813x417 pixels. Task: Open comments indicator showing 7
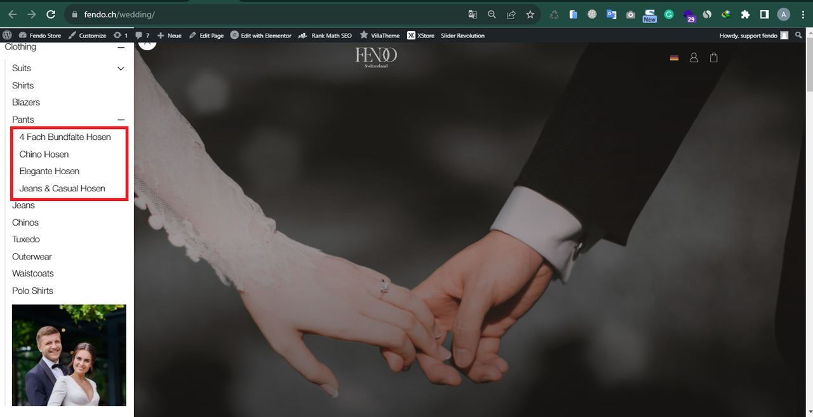click(142, 36)
